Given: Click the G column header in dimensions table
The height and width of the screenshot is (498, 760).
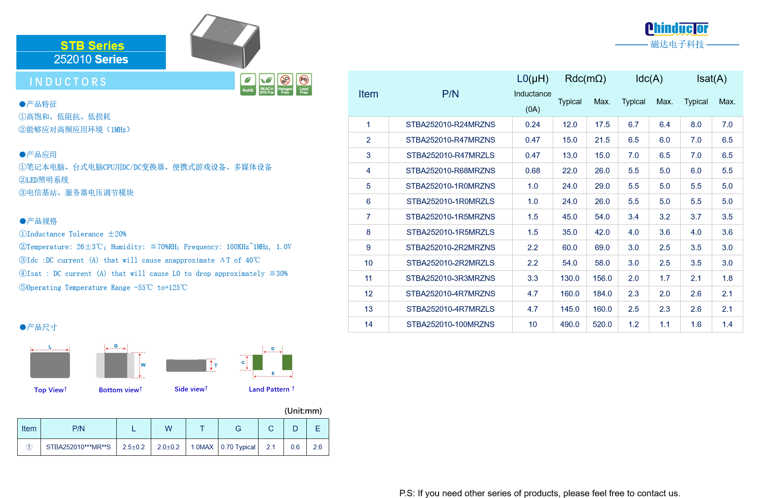Looking at the screenshot, I should pyautogui.click(x=238, y=429).
